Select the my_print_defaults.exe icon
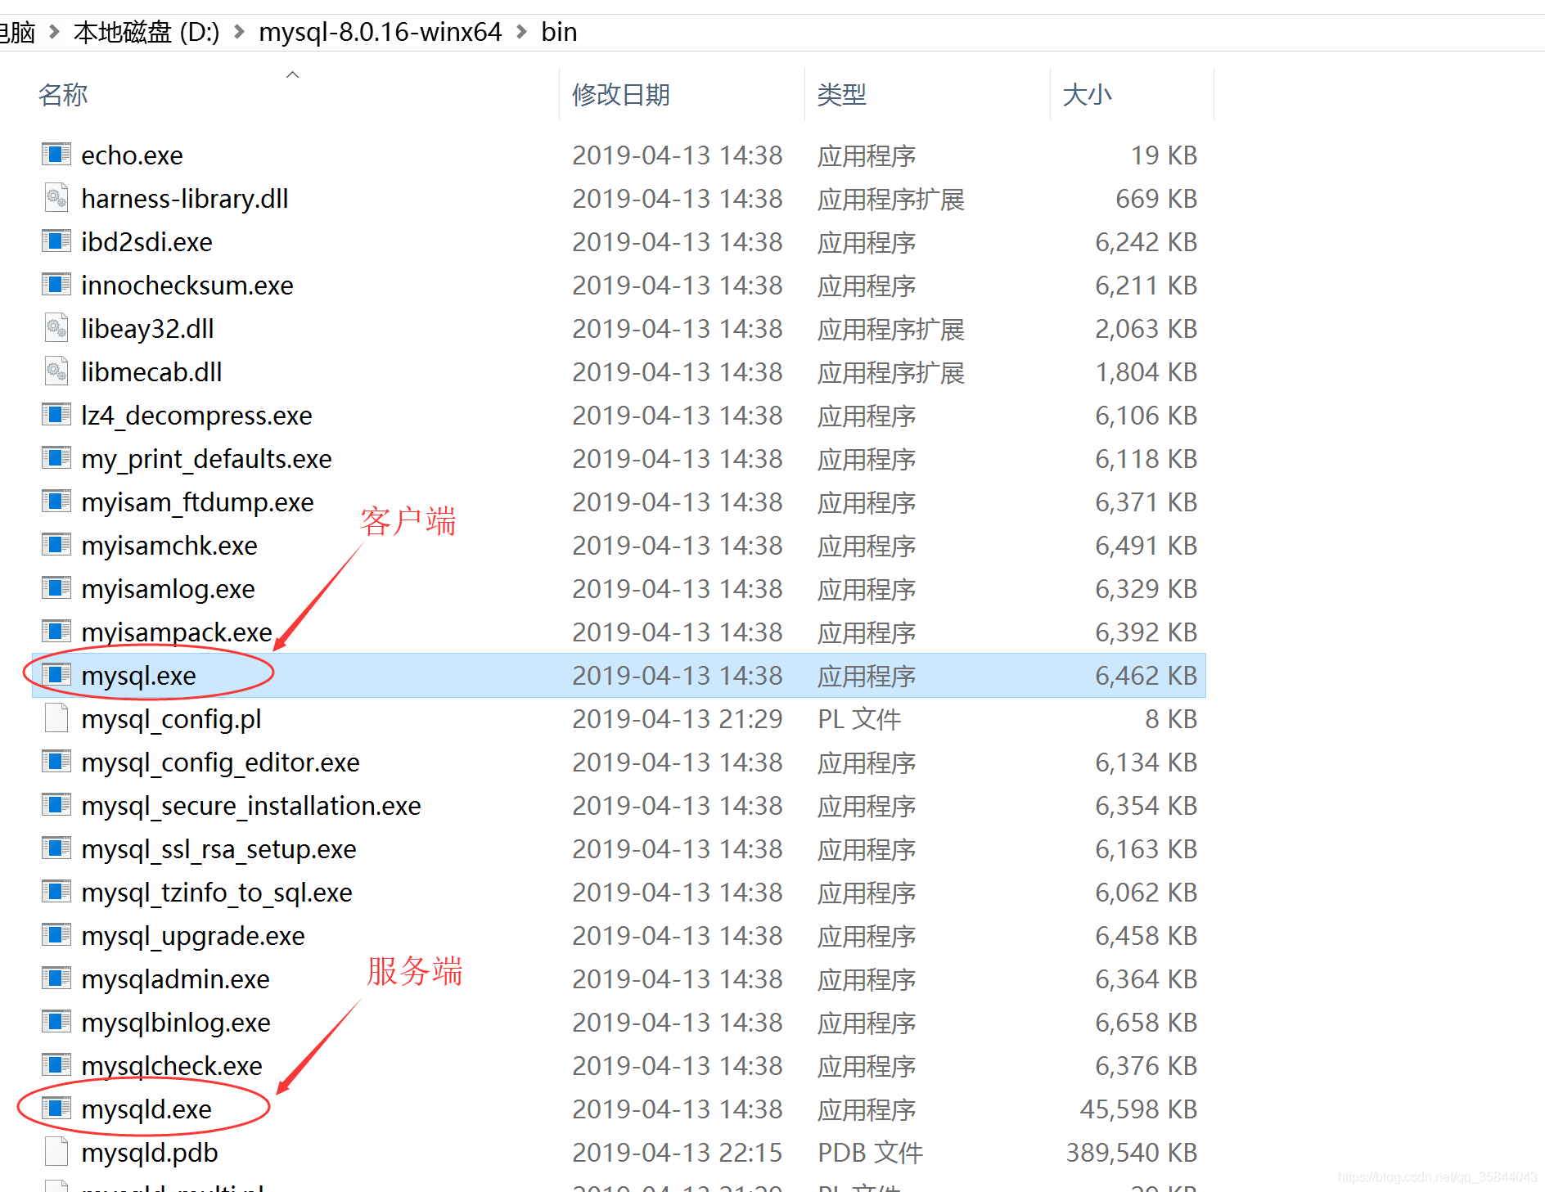The height and width of the screenshot is (1192, 1545). 56,457
